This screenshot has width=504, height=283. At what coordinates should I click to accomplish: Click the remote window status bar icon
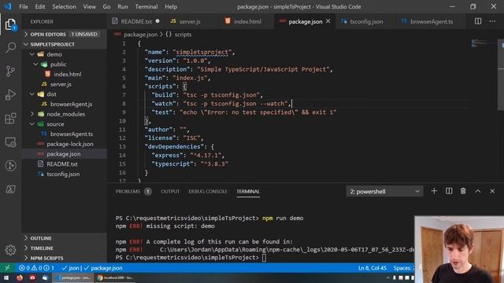point(7,267)
